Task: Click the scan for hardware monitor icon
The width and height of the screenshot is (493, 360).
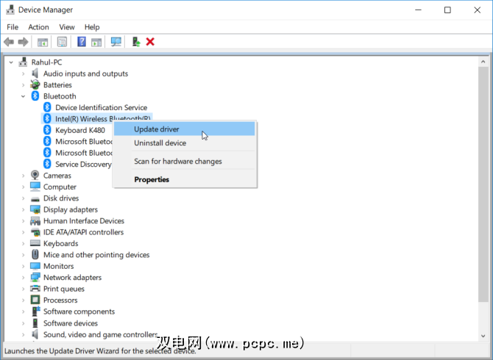Action: [x=116, y=42]
